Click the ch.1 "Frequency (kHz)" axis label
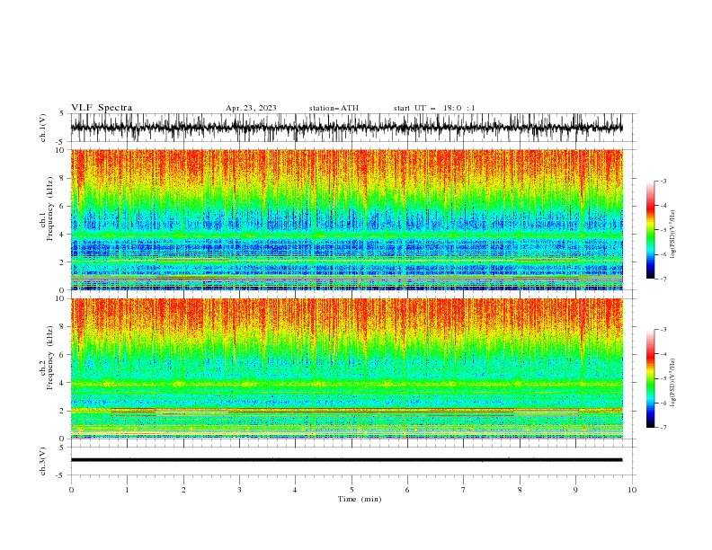This screenshot has width=712, height=550. pyautogui.click(x=50, y=209)
